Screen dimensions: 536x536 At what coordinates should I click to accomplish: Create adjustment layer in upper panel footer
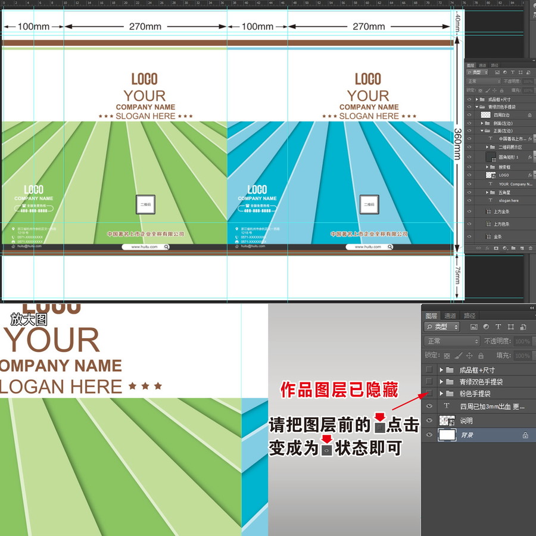pos(505,248)
